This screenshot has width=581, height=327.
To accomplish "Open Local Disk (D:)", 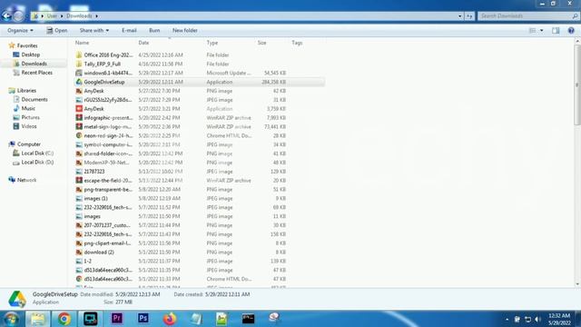I will (x=37, y=162).
